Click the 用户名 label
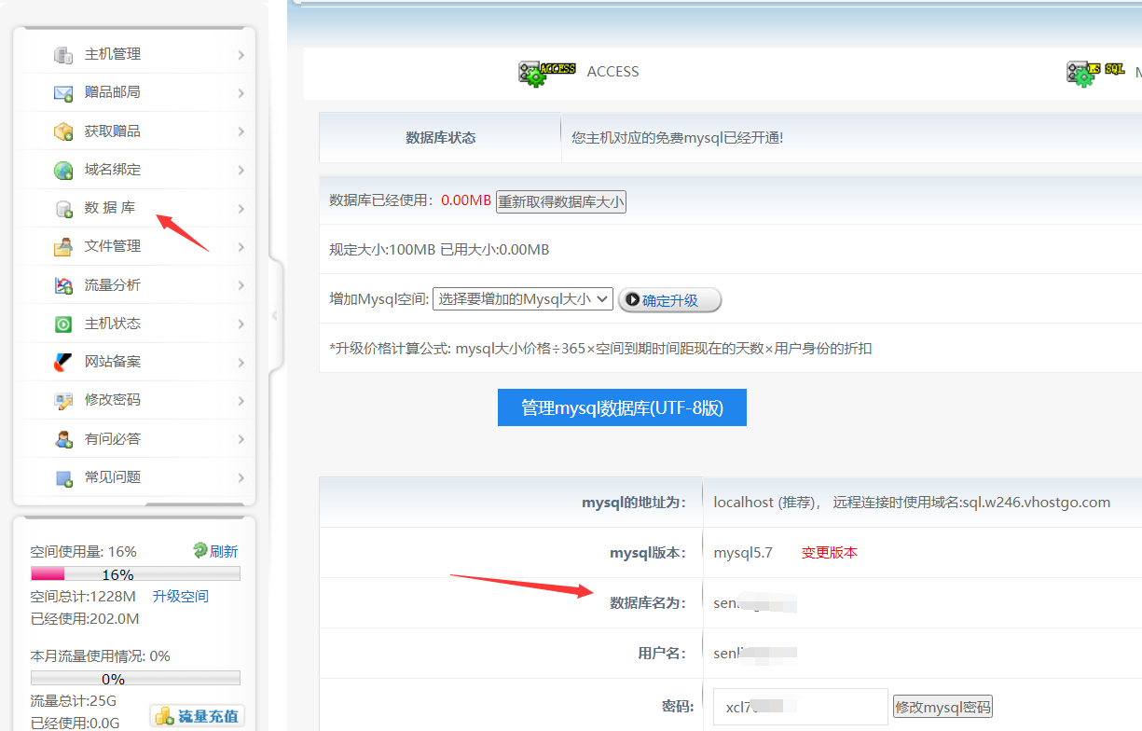This screenshot has width=1142, height=731. tap(661, 654)
